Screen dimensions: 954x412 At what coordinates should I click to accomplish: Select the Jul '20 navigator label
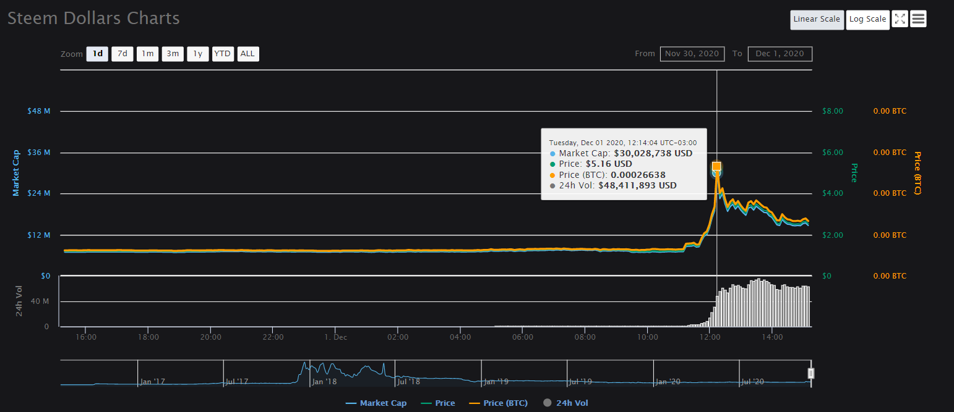[753, 382]
